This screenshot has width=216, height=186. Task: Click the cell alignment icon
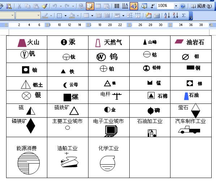117,16
